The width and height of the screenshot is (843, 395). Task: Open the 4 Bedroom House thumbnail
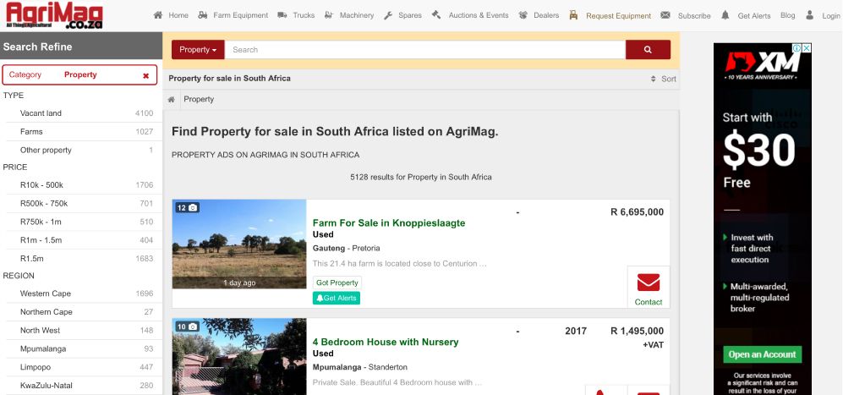[239, 357]
